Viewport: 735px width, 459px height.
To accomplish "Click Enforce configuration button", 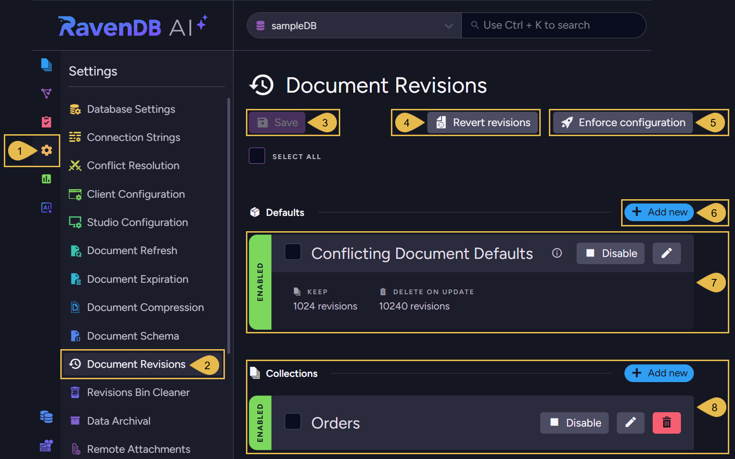I will 623,123.
